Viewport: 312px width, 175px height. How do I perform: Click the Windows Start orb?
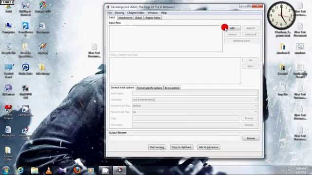point(6,170)
